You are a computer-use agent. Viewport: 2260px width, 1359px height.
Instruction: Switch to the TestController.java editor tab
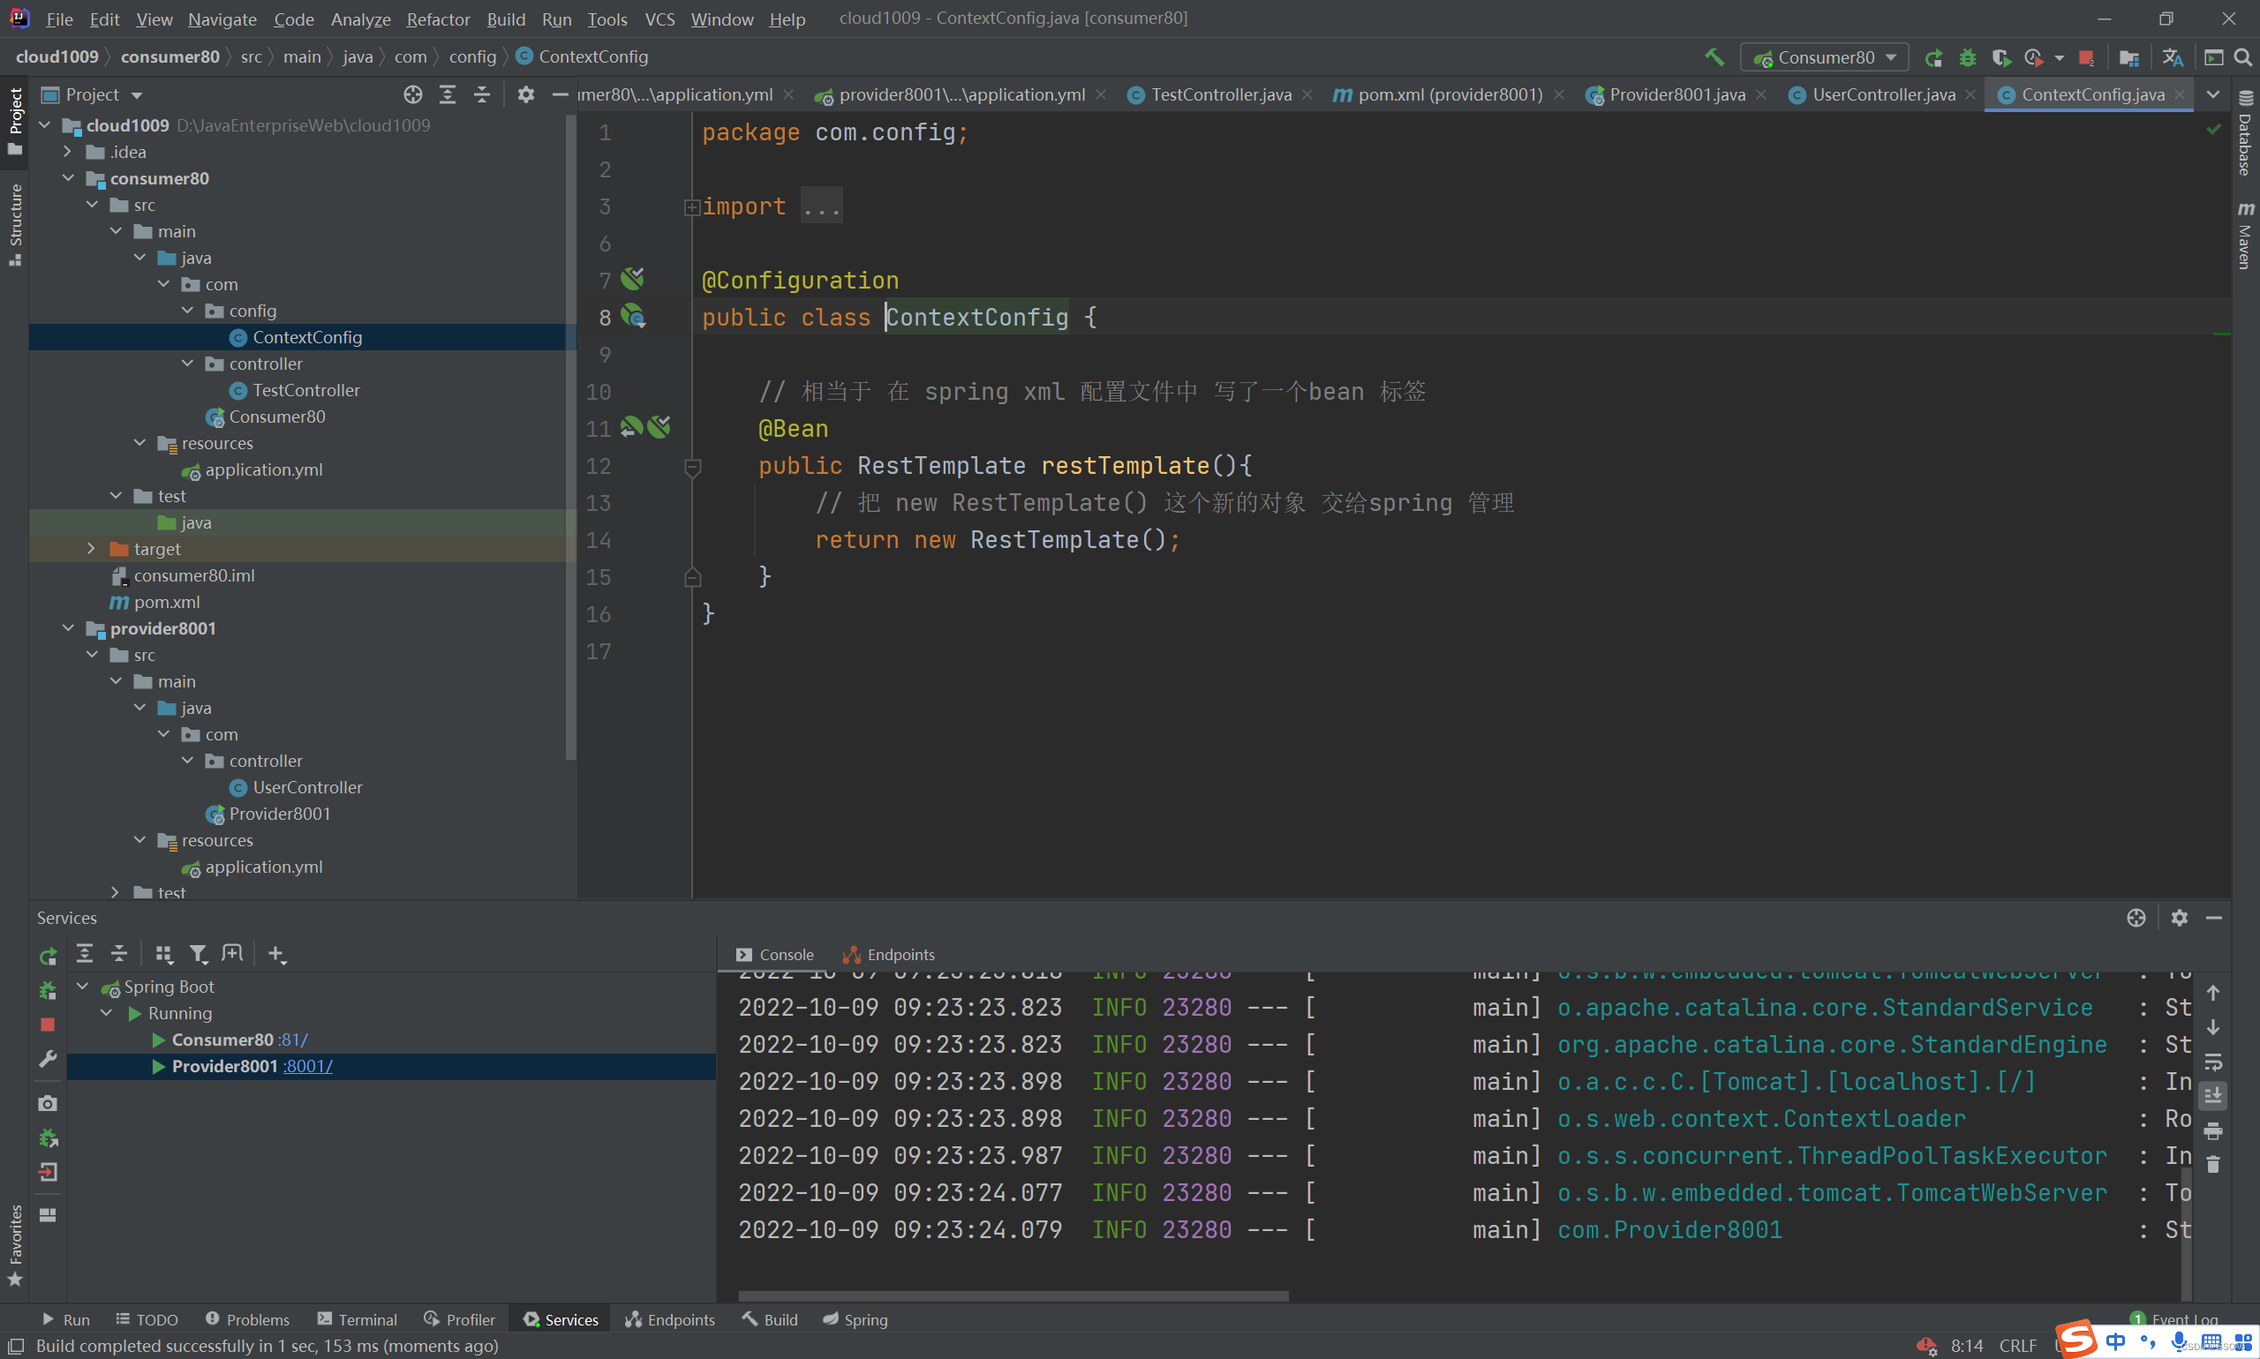coord(1219,94)
